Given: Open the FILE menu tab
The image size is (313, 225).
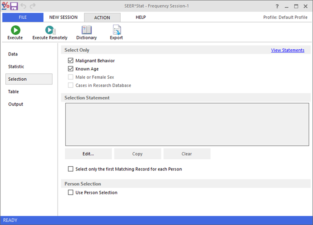Looking at the screenshot, I should coord(22,18).
